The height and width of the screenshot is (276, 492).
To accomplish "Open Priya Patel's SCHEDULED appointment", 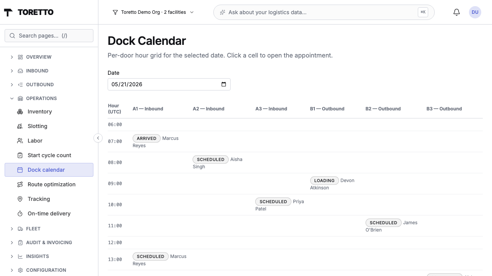I will 279,205.
